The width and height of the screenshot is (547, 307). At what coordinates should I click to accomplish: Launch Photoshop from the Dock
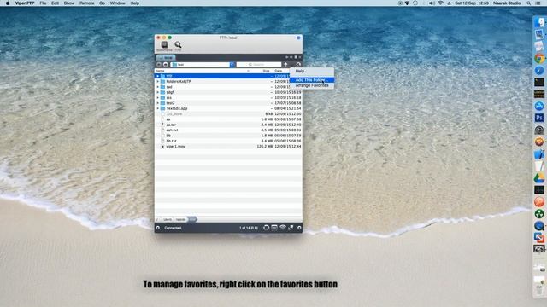coord(539,118)
